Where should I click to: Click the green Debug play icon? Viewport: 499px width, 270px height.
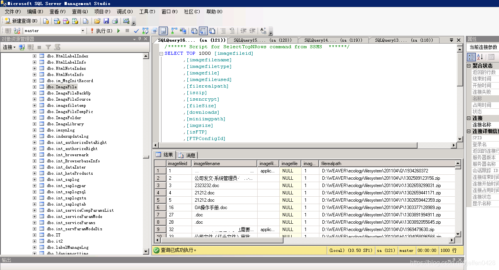pos(119,31)
